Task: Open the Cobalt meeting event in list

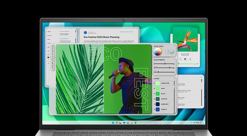Action: [184, 91]
